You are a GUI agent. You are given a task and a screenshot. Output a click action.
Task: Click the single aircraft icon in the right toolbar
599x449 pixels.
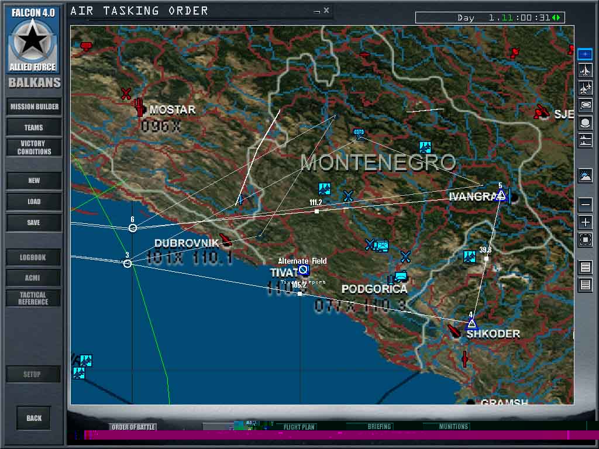pos(585,70)
